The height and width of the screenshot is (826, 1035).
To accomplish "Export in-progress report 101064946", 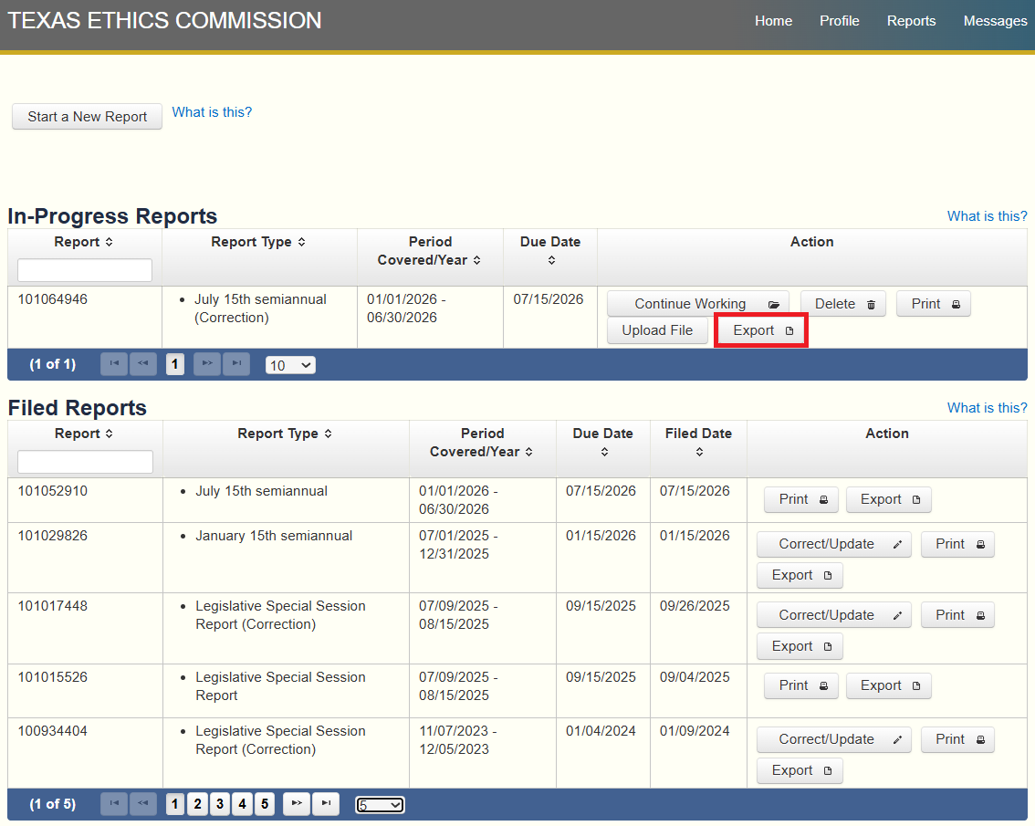I will pos(761,330).
